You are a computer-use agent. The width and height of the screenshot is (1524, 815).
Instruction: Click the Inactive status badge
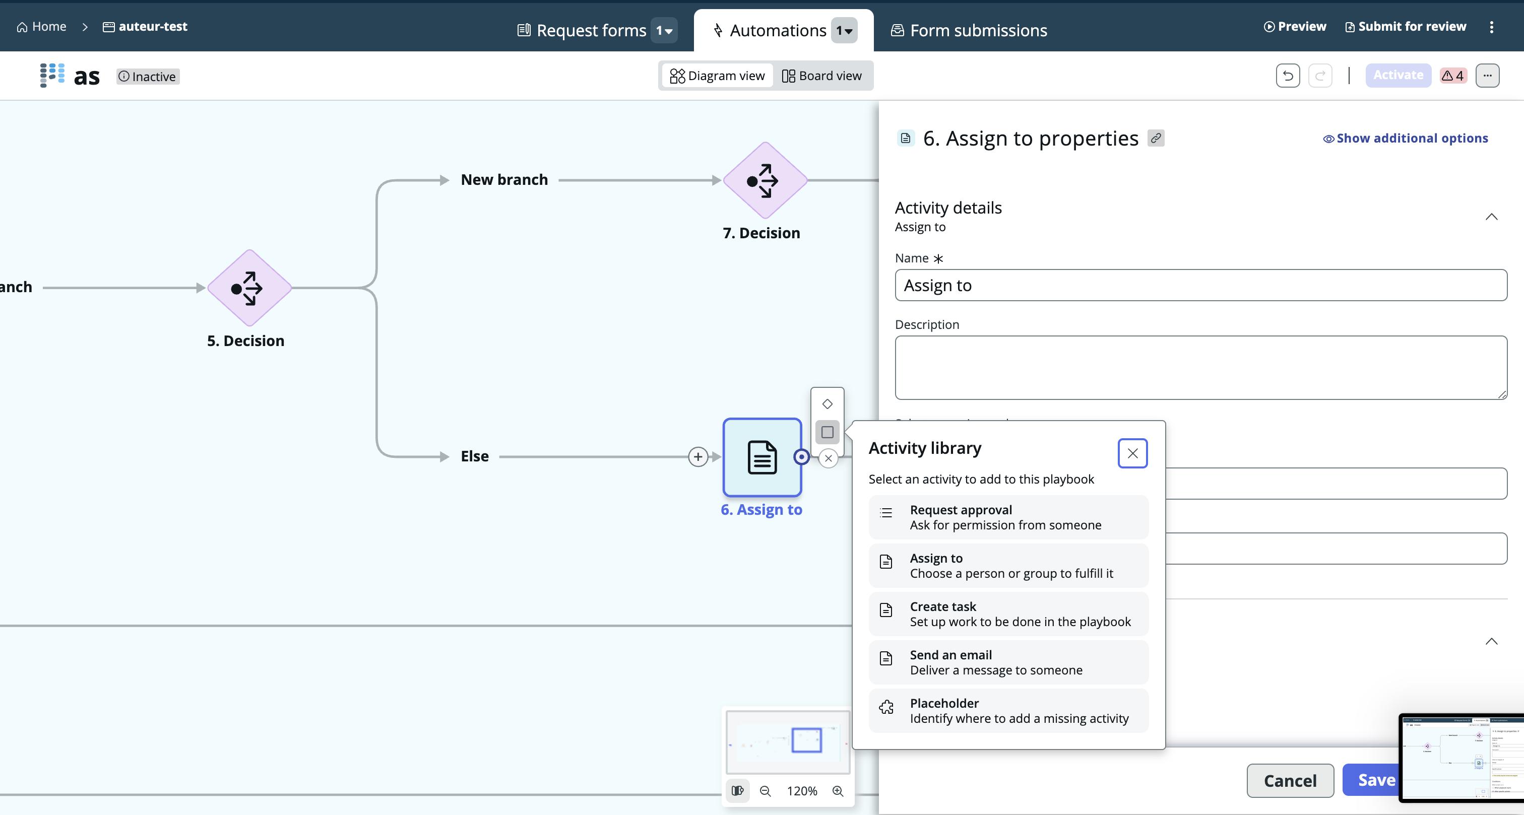147,76
